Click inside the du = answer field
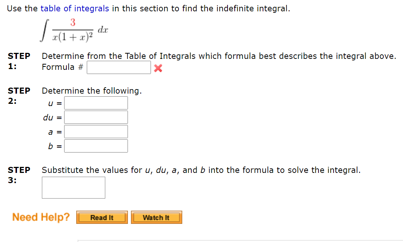The image size is (403, 242). 95,117
